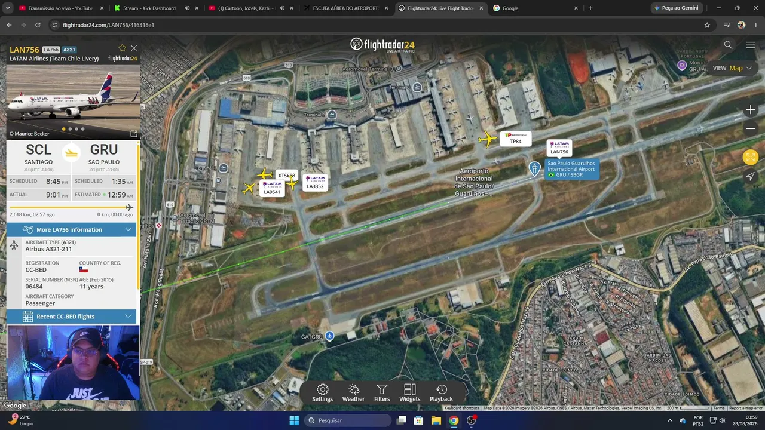765x430 pixels.
Task: Open the Windows Start menu
Action: pos(294,420)
